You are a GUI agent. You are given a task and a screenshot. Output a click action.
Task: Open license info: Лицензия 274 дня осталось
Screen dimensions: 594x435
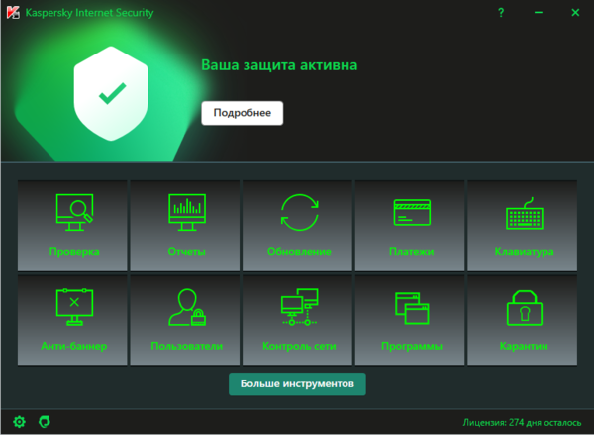(x=522, y=422)
